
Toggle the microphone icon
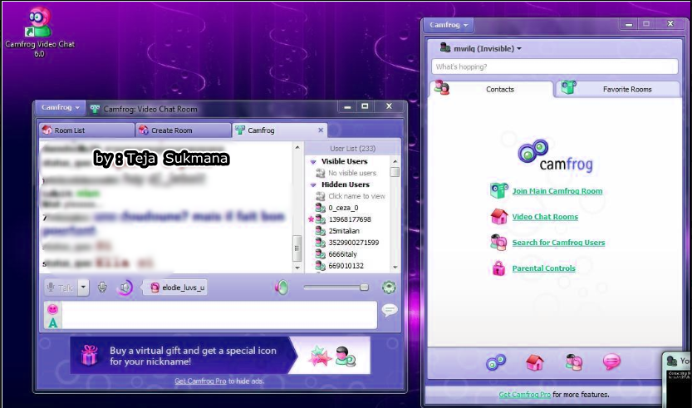point(102,288)
